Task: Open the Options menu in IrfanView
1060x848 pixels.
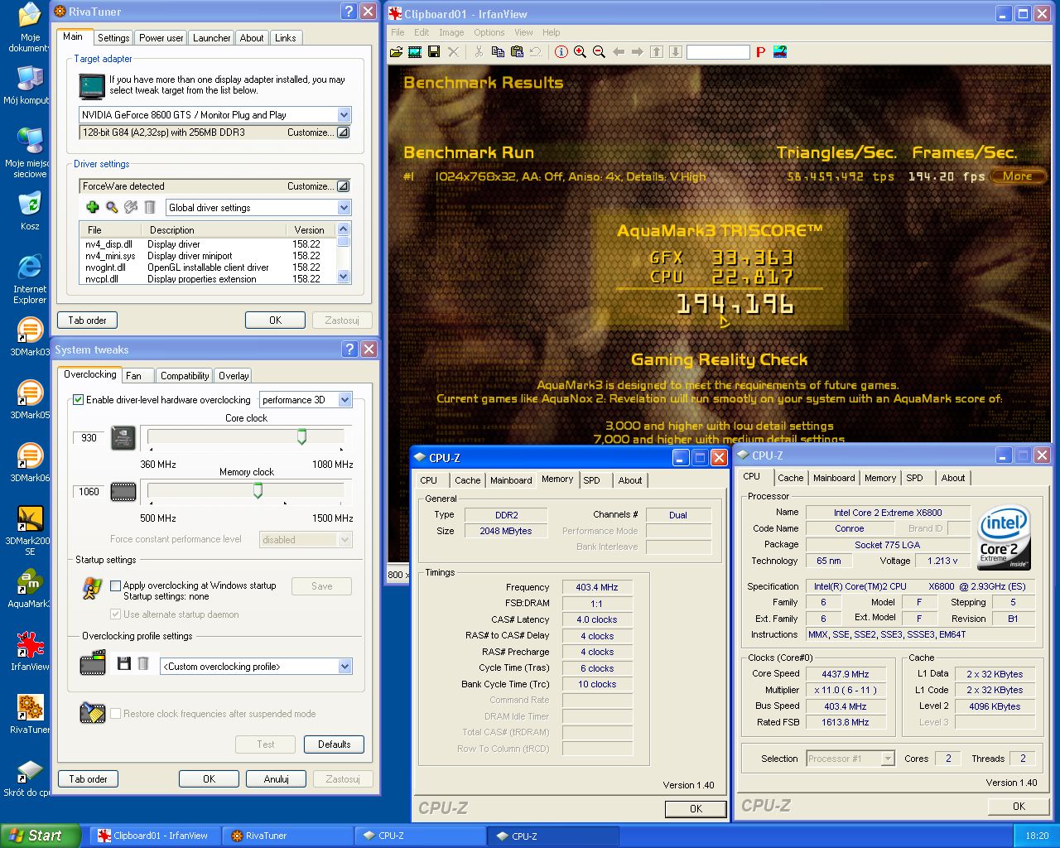Action: [x=489, y=32]
